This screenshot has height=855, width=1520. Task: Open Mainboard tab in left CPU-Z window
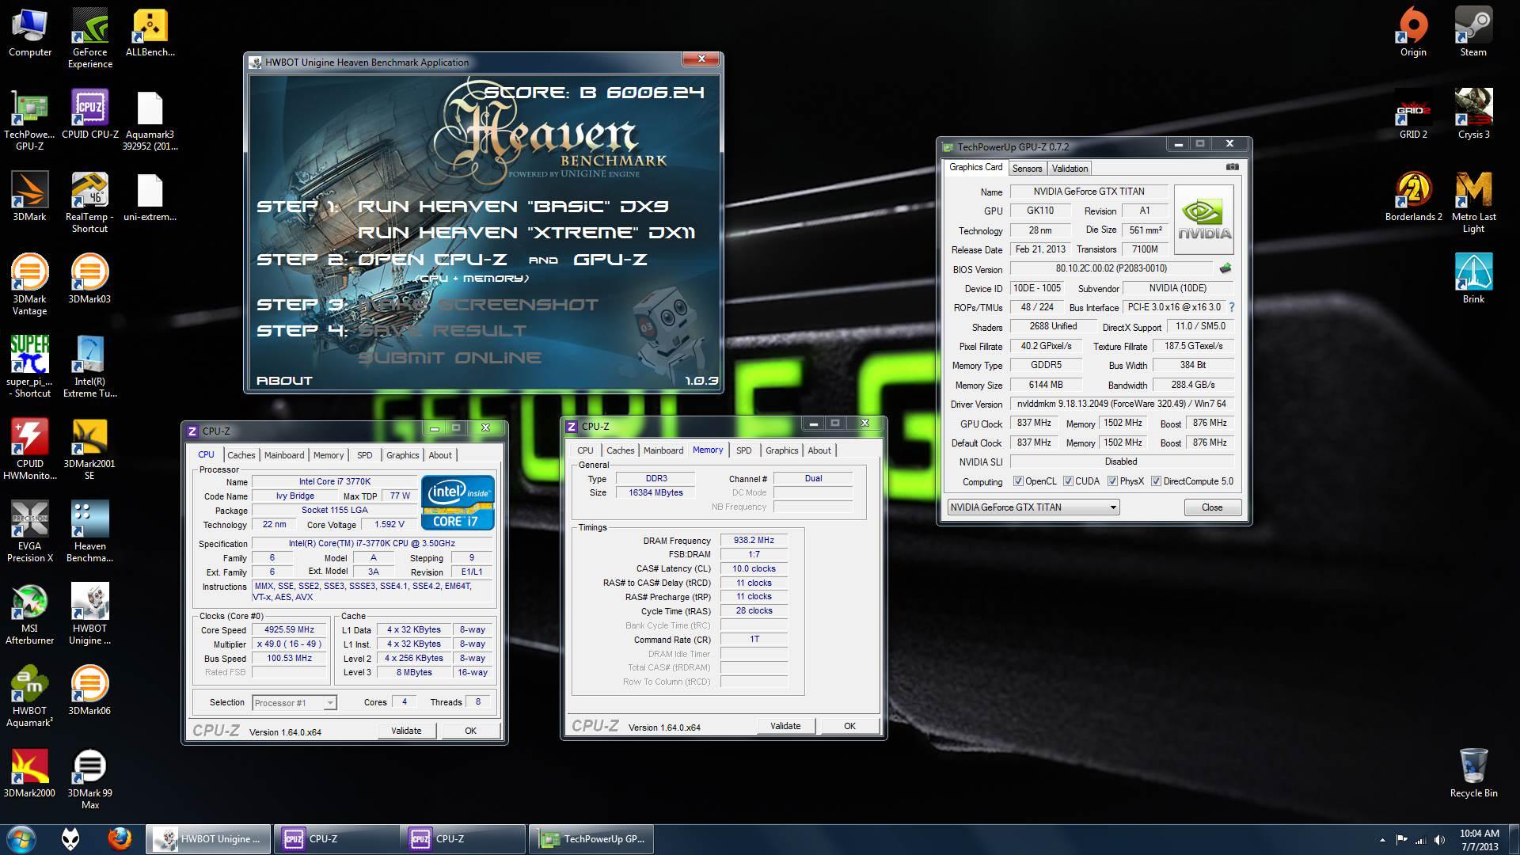point(284,455)
